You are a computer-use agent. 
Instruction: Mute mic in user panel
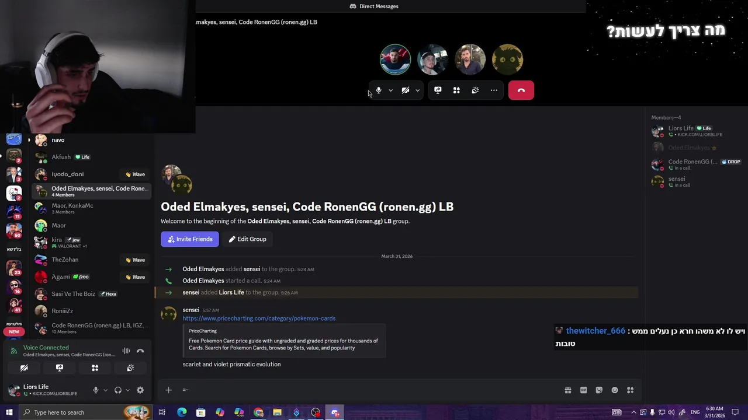click(96, 390)
